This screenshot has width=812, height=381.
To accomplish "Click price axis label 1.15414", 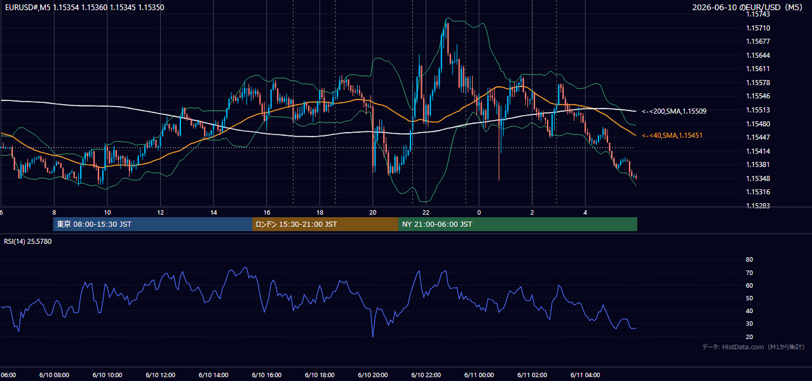I will [757, 151].
